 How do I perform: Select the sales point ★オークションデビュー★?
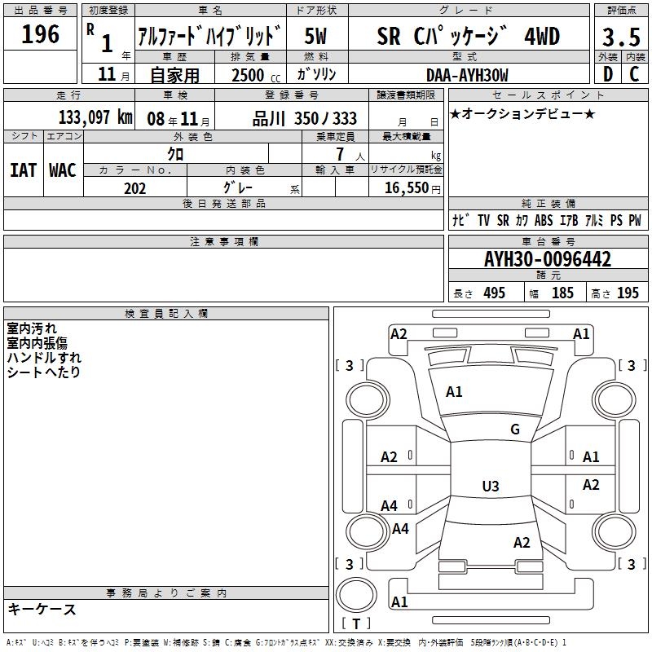(522, 113)
